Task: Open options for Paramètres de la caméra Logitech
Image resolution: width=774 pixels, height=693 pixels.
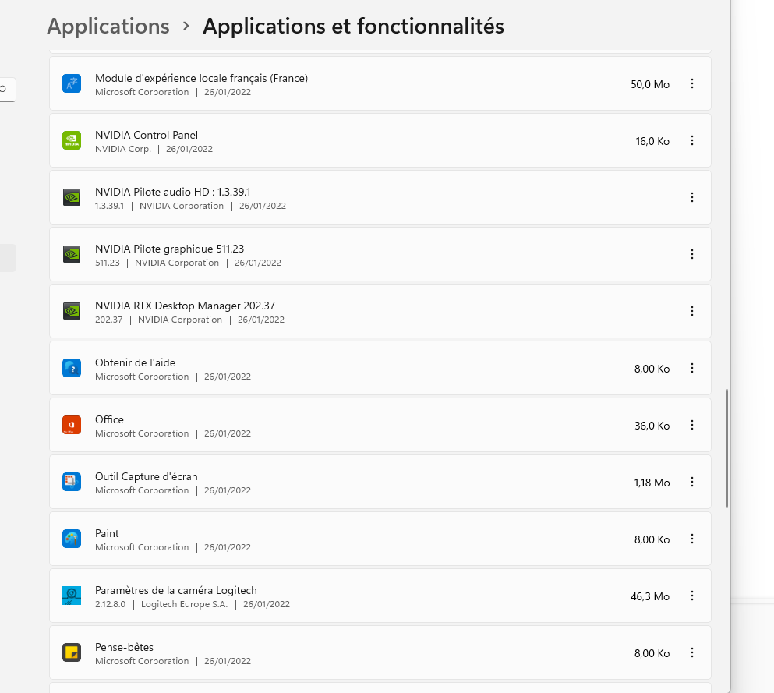Action: pos(692,596)
